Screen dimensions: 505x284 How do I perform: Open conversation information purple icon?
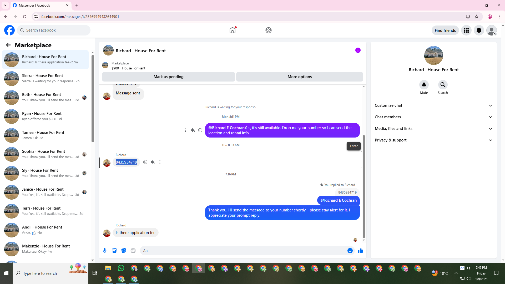point(358,50)
